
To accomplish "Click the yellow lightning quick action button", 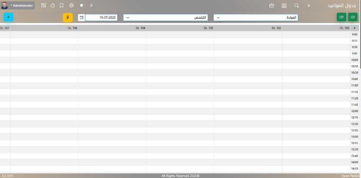I will 68,18.
